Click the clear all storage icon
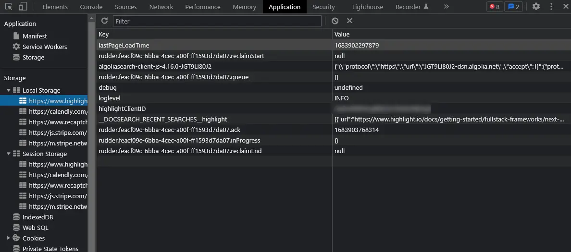The image size is (571, 252). (x=335, y=21)
